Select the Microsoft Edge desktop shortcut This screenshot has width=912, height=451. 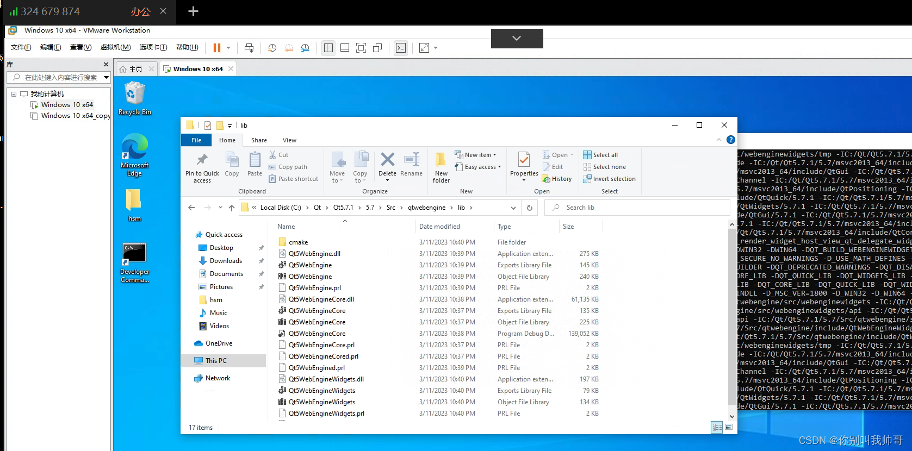134,155
